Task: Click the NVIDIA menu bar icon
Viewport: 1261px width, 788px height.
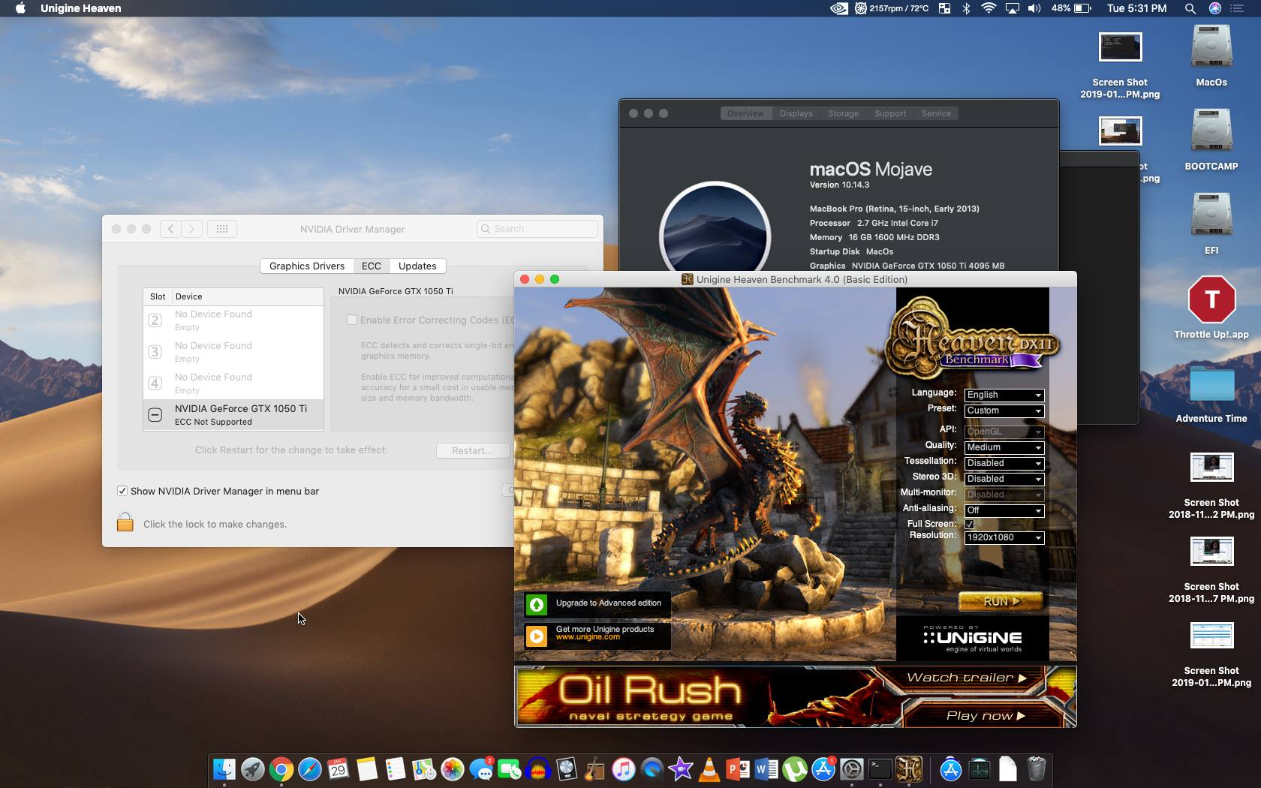Action: [839, 8]
